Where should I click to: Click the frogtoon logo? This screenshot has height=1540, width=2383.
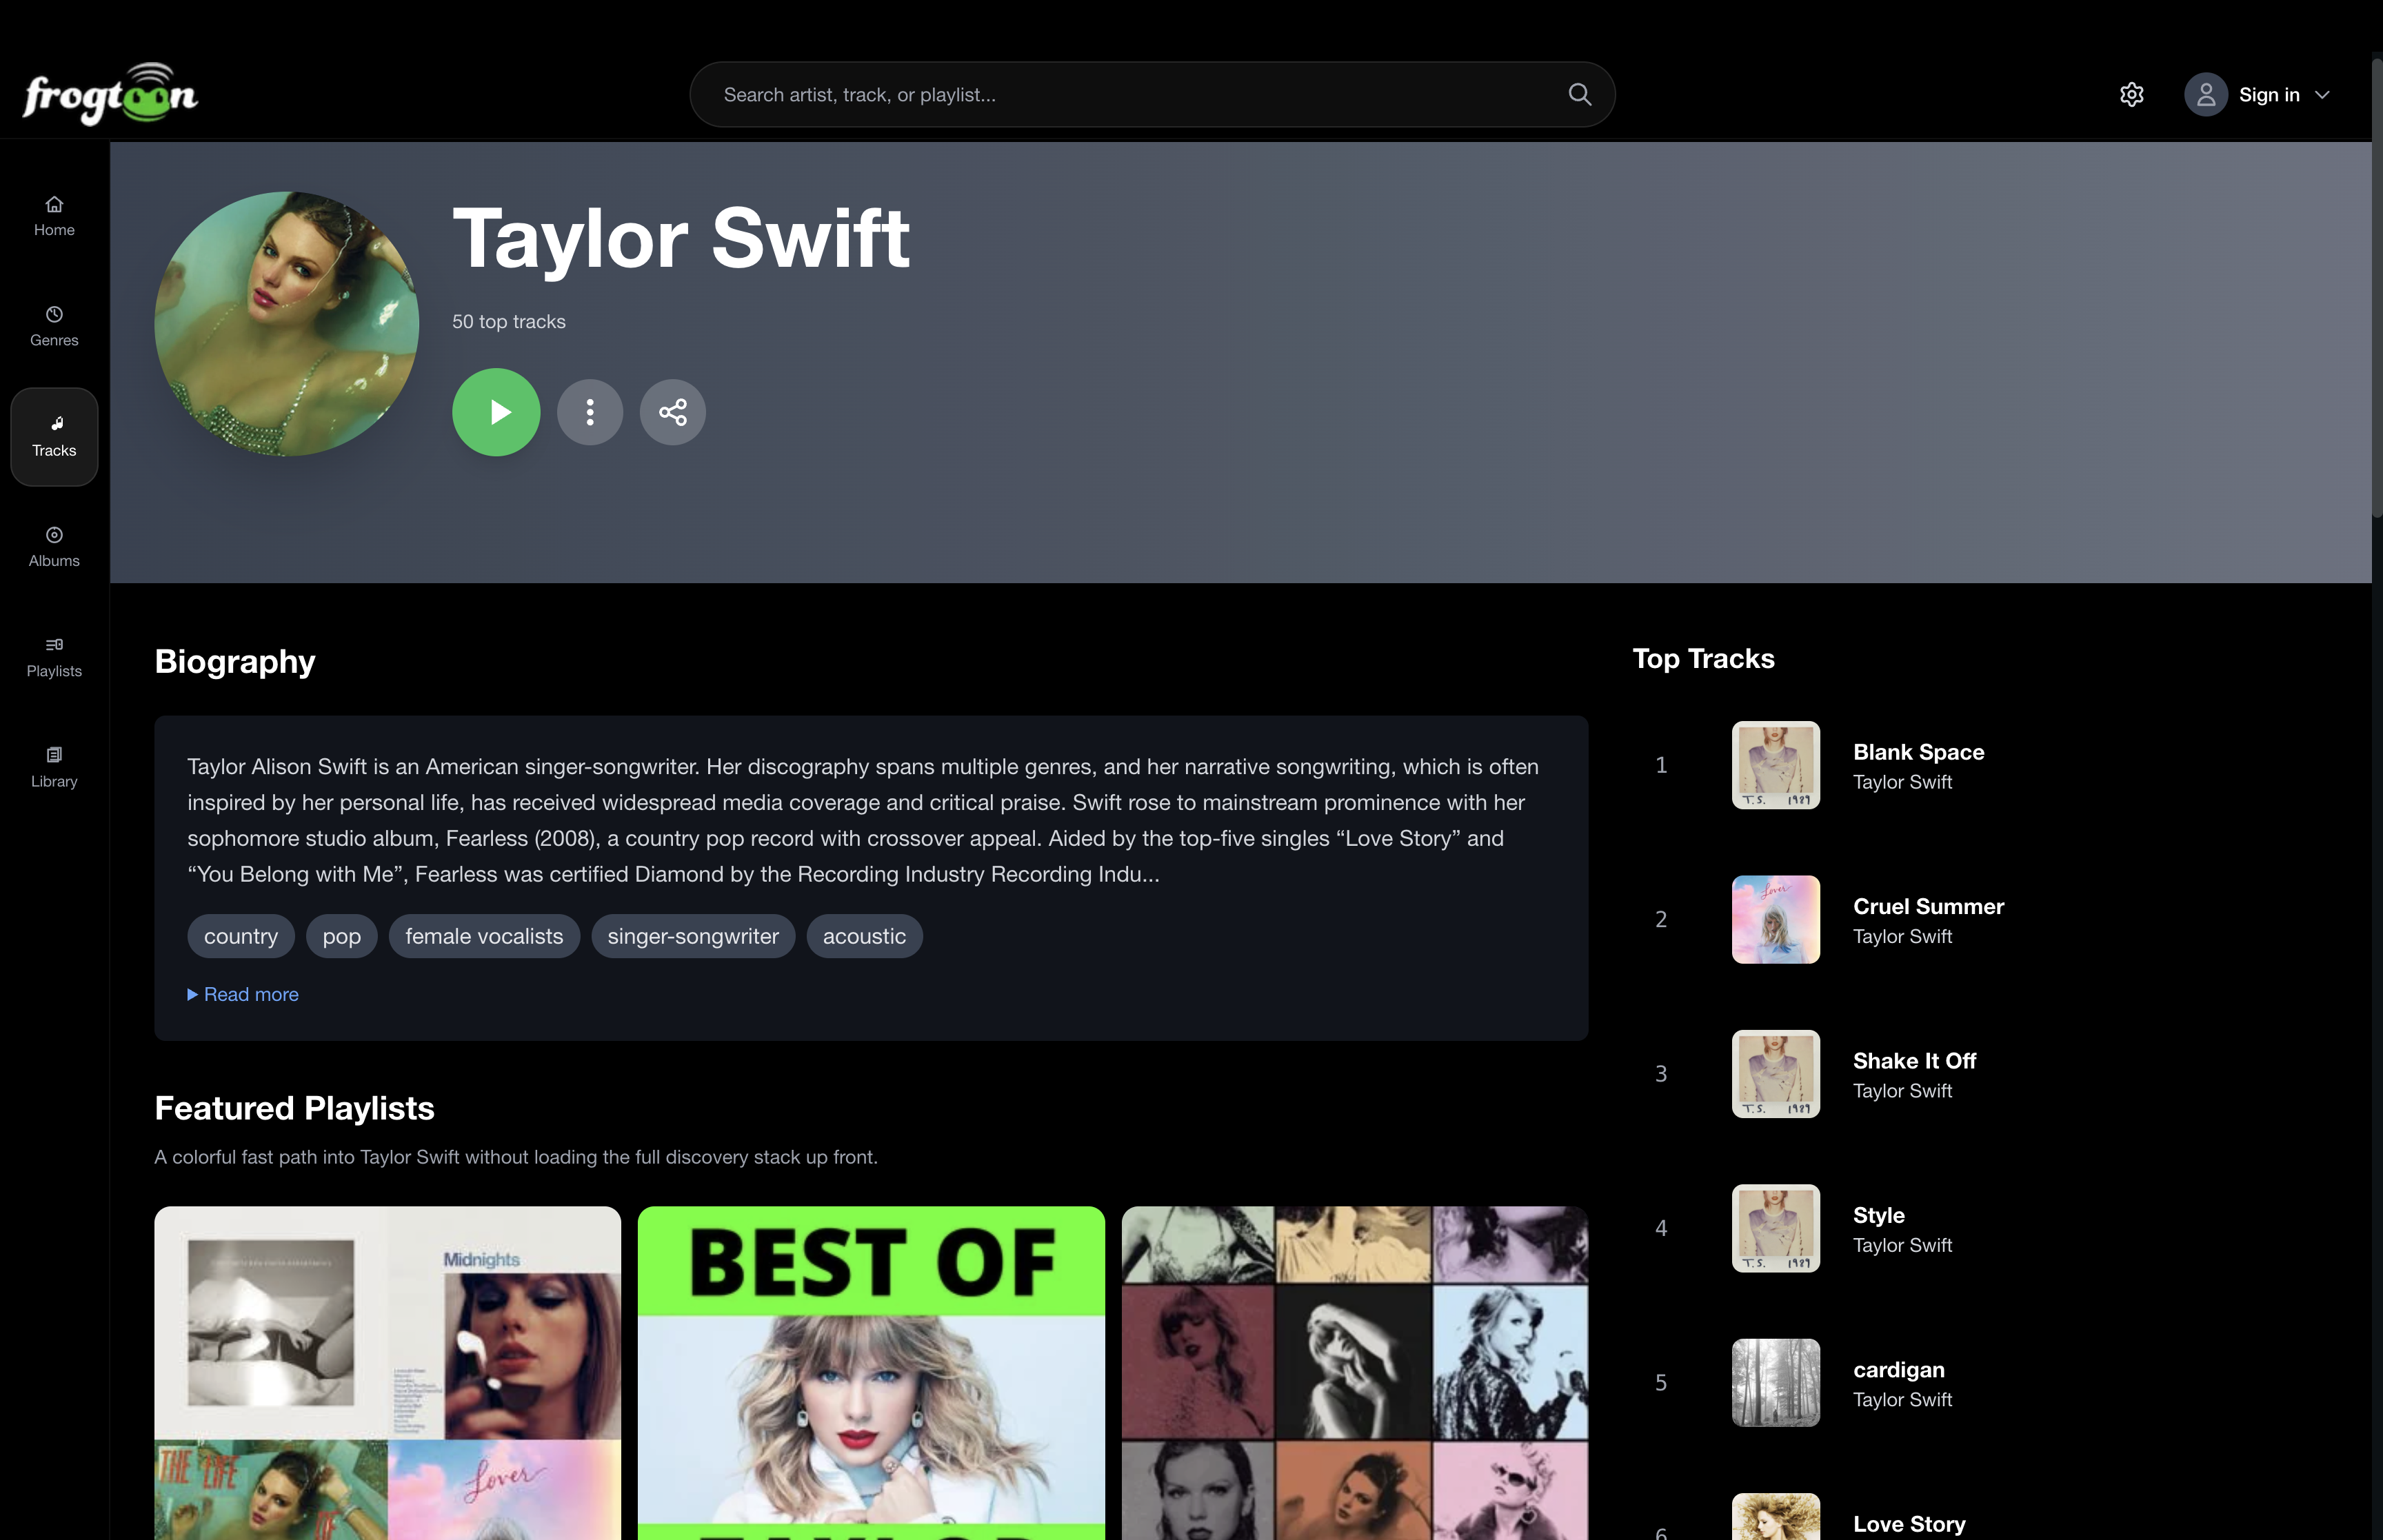point(110,93)
